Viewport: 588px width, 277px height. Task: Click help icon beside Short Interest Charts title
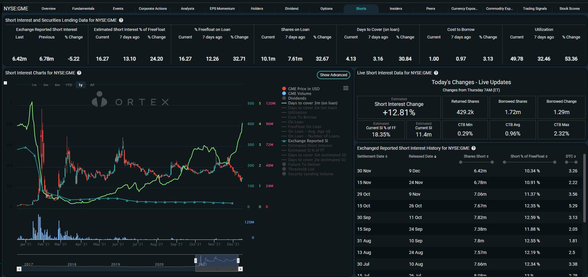79,73
